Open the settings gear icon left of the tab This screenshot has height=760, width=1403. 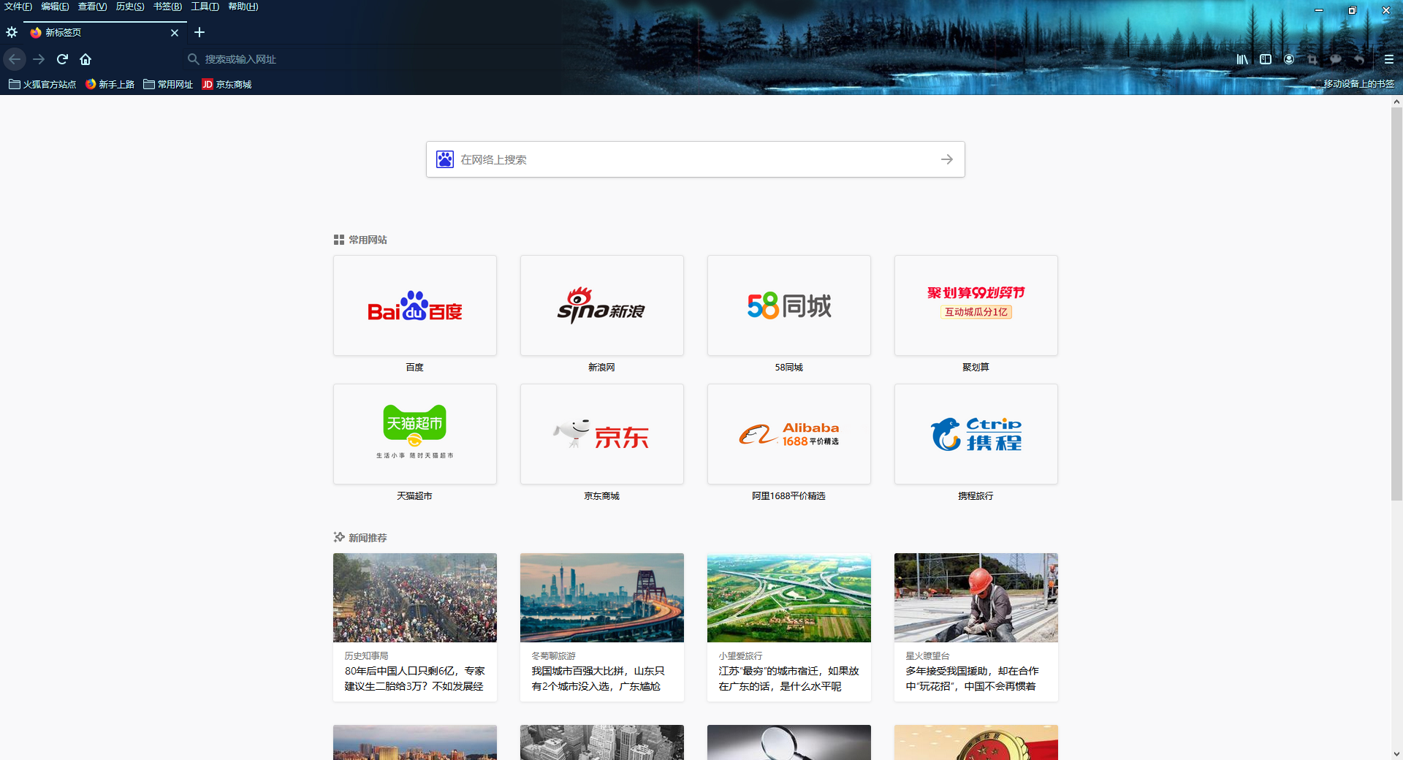(x=12, y=32)
